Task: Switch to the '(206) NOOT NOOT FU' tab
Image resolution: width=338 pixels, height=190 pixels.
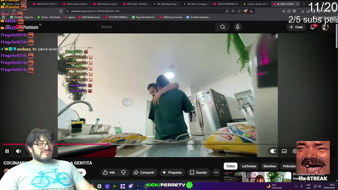Action: (x=45, y=4)
